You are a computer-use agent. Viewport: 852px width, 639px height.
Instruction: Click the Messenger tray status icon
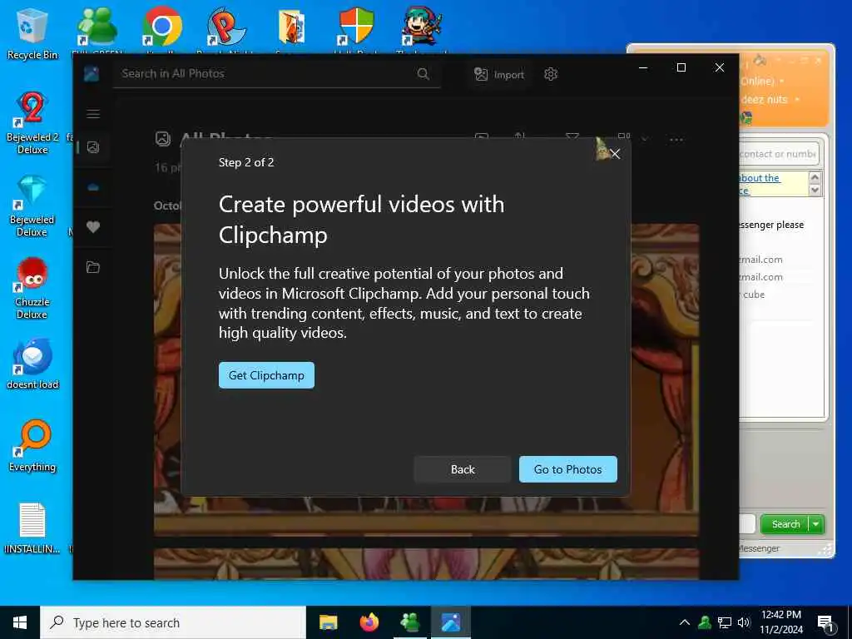coord(705,622)
